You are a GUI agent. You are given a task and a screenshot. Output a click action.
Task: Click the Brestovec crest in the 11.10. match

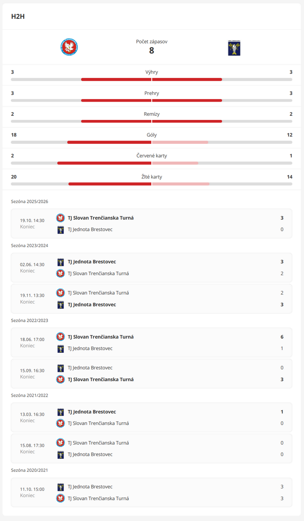[x=60, y=486]
